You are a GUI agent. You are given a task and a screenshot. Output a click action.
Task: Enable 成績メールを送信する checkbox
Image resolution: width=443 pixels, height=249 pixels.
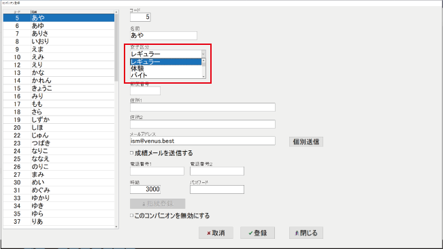(x=131, y=152)
